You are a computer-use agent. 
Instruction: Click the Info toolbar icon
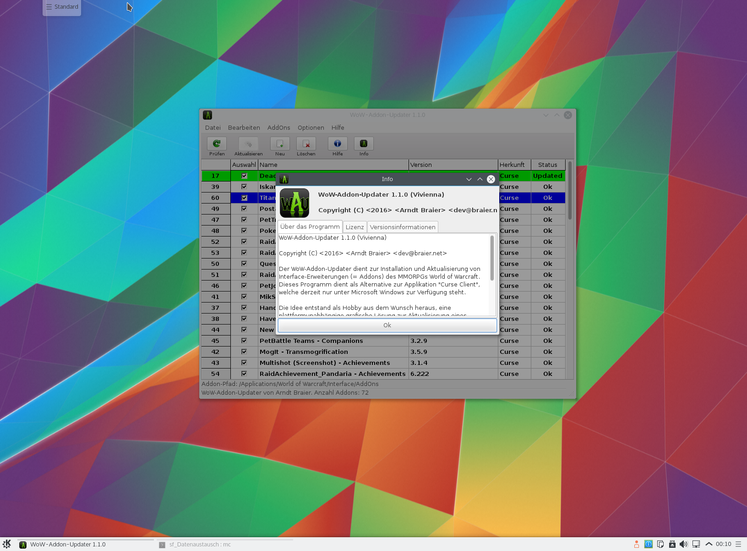coord(364,143)
